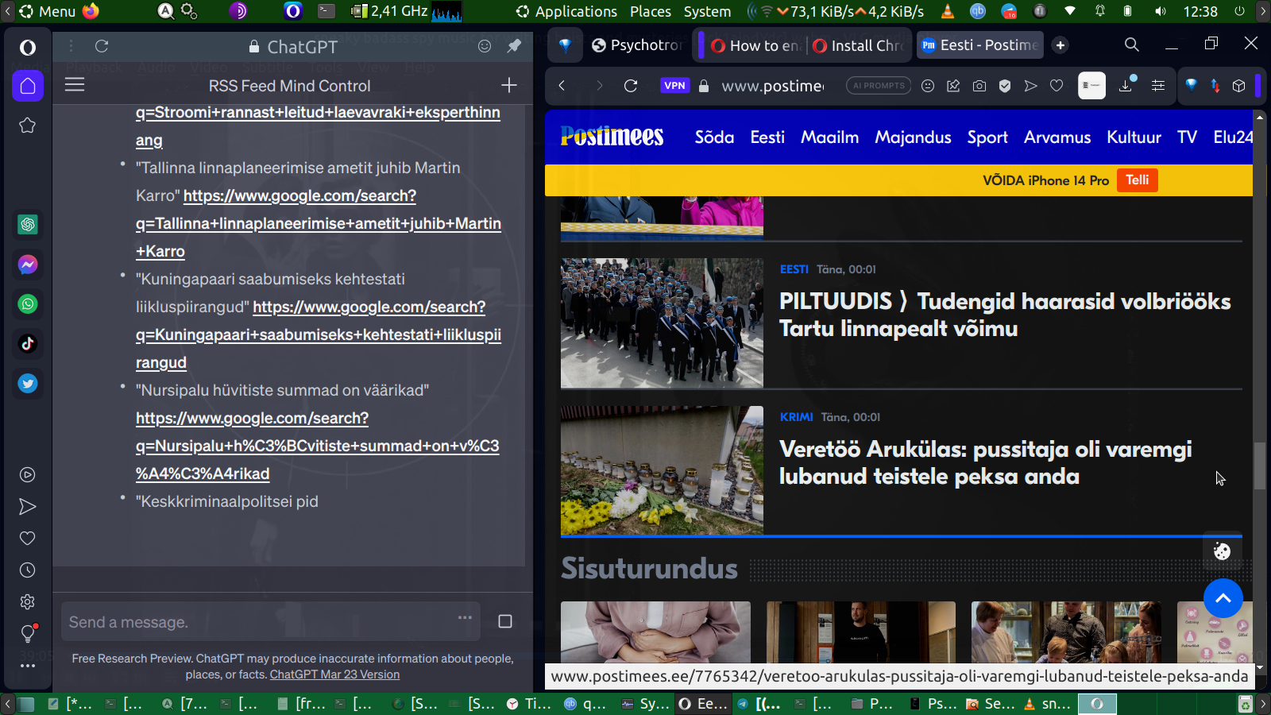The width and height of the screenshot is (1271, 715).
Task: Open Twitter from the Opera sidebar
Action: [28, 384]
